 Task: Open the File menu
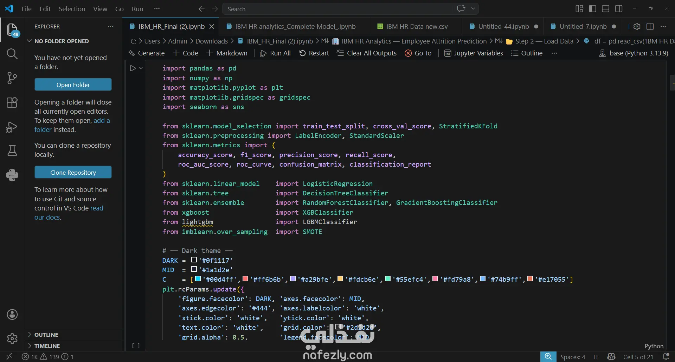click(x=26, y=9)
